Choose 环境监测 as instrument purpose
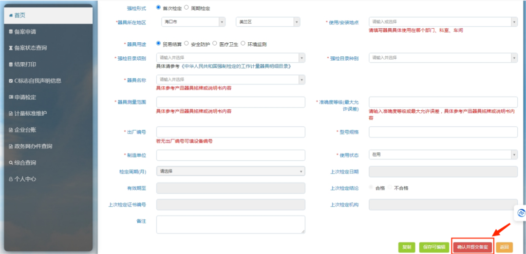Screen dimensions: 526x254 243,43
